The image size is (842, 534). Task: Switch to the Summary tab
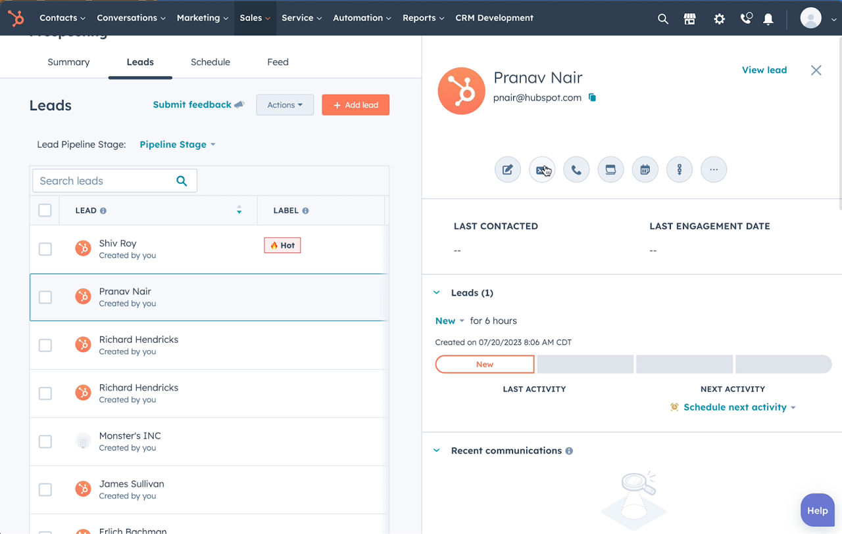(68, 62)
